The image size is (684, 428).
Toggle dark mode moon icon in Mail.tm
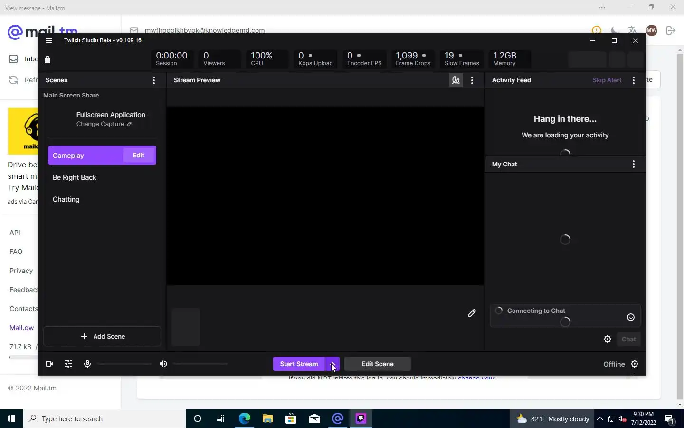pyautogui.click(x=615, y=30)
